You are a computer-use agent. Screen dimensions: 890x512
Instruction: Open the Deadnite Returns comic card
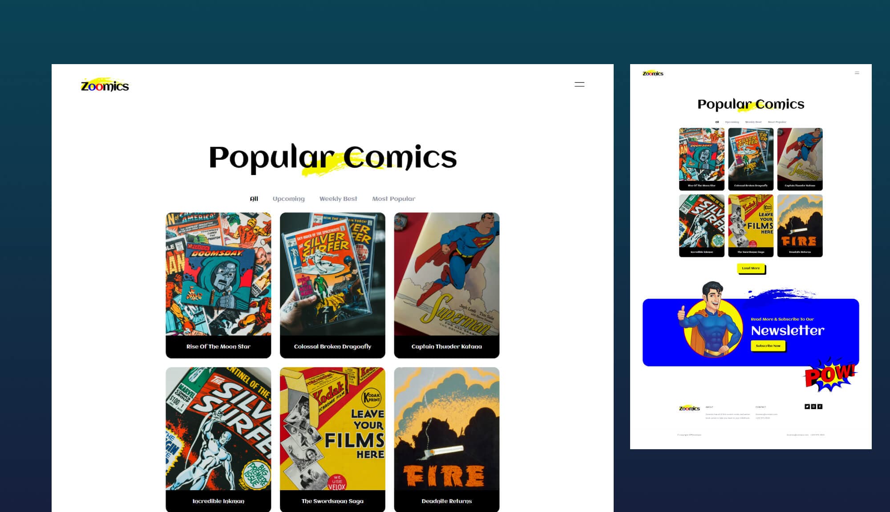pos(447,439)
